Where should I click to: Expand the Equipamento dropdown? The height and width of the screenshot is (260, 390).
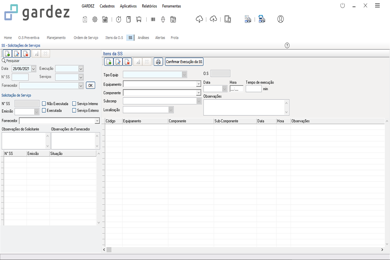pyautogui.click(x=199, y=84)
